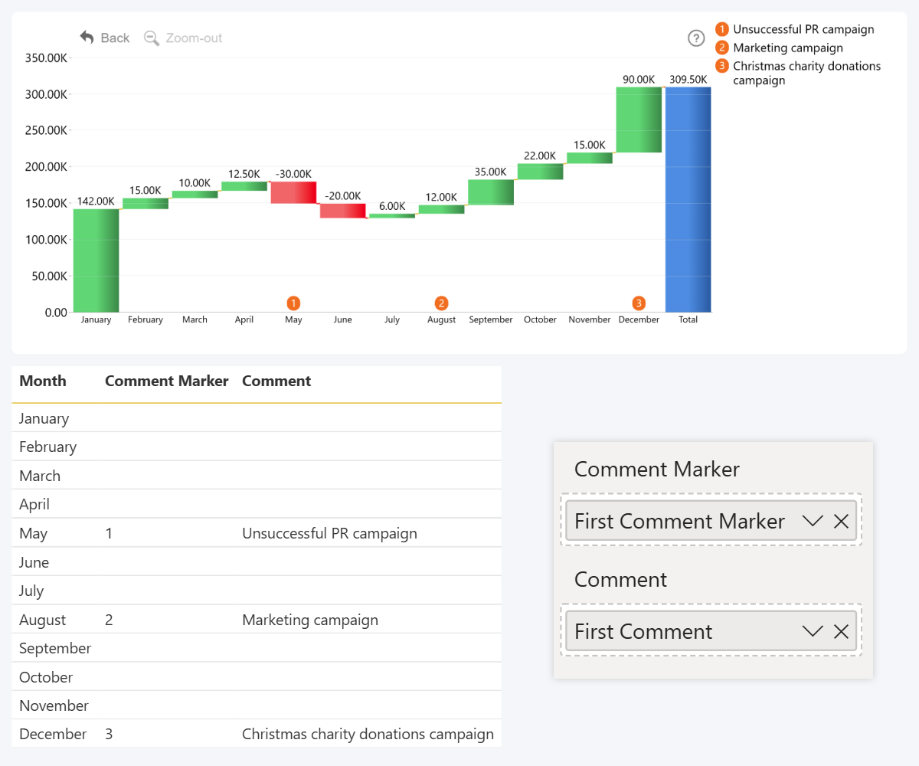
Task: Expand the First Comment Marker dropdown chevron
Action: pyautogui.click(x=813, y=522)
